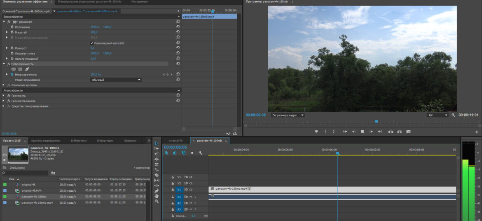Toggle Snap in timeline
This screenshot has width=482, height=221.
(x=175, y=153)
